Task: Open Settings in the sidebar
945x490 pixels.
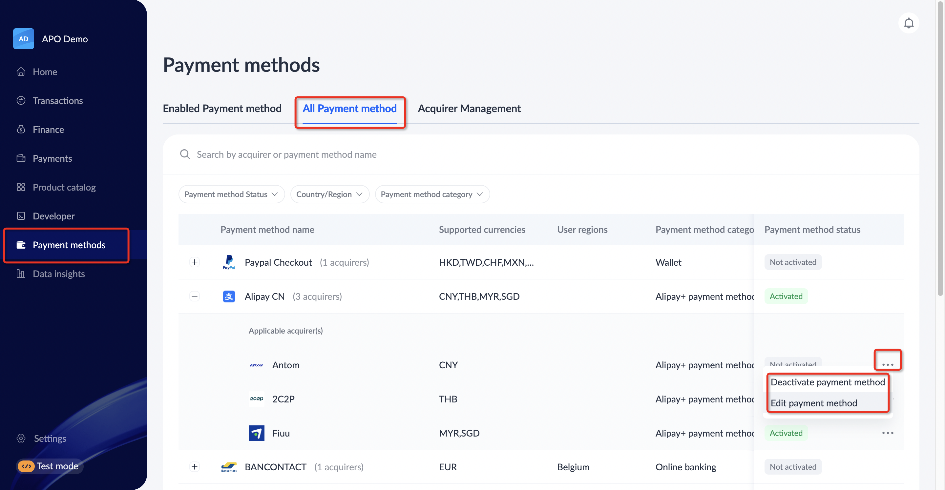Action: (x=50, y=438)
